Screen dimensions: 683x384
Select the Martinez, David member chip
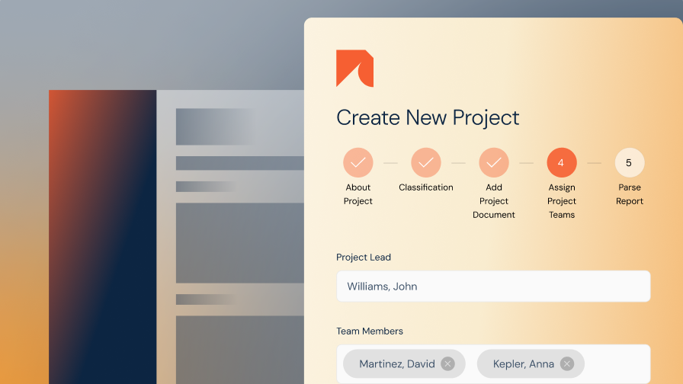[x=404, y=363]
